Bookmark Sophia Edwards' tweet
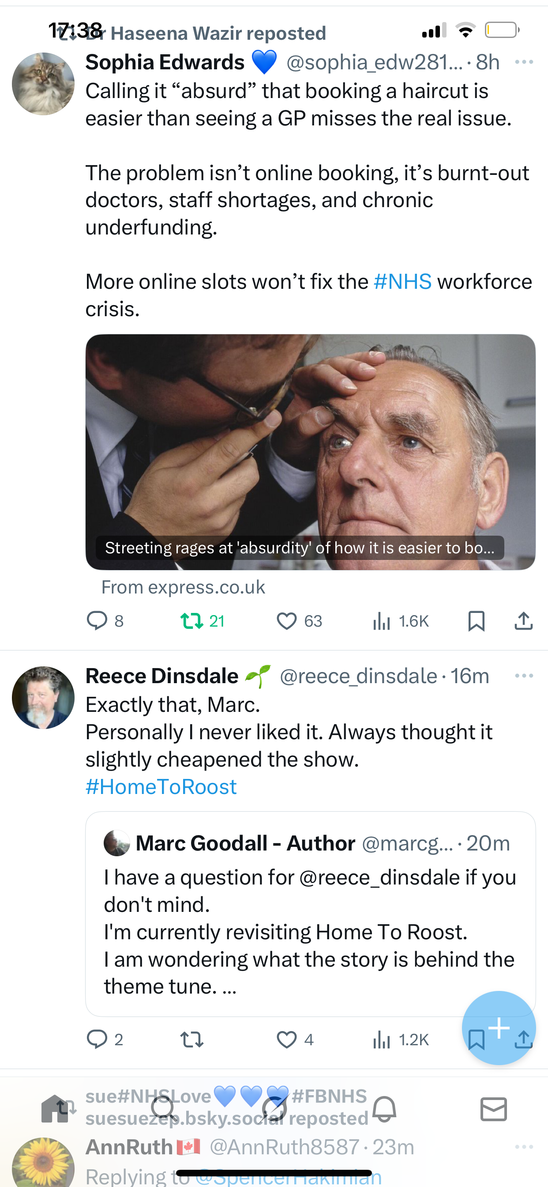This screenshot has width=548, height=1187. (x=476, y=621)
